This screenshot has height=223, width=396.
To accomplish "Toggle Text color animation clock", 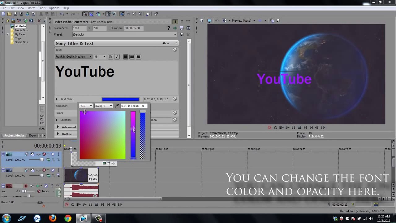I will point(175,99).
